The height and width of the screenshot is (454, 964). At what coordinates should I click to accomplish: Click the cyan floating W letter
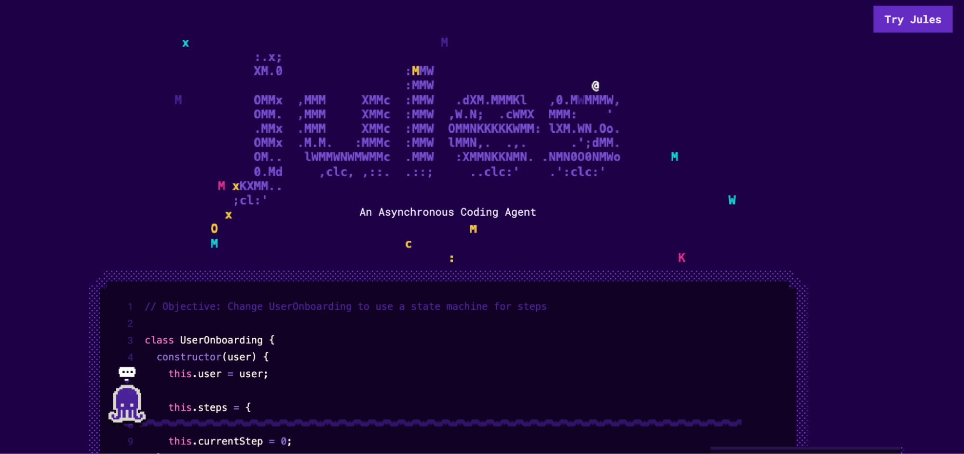(732, 200)
